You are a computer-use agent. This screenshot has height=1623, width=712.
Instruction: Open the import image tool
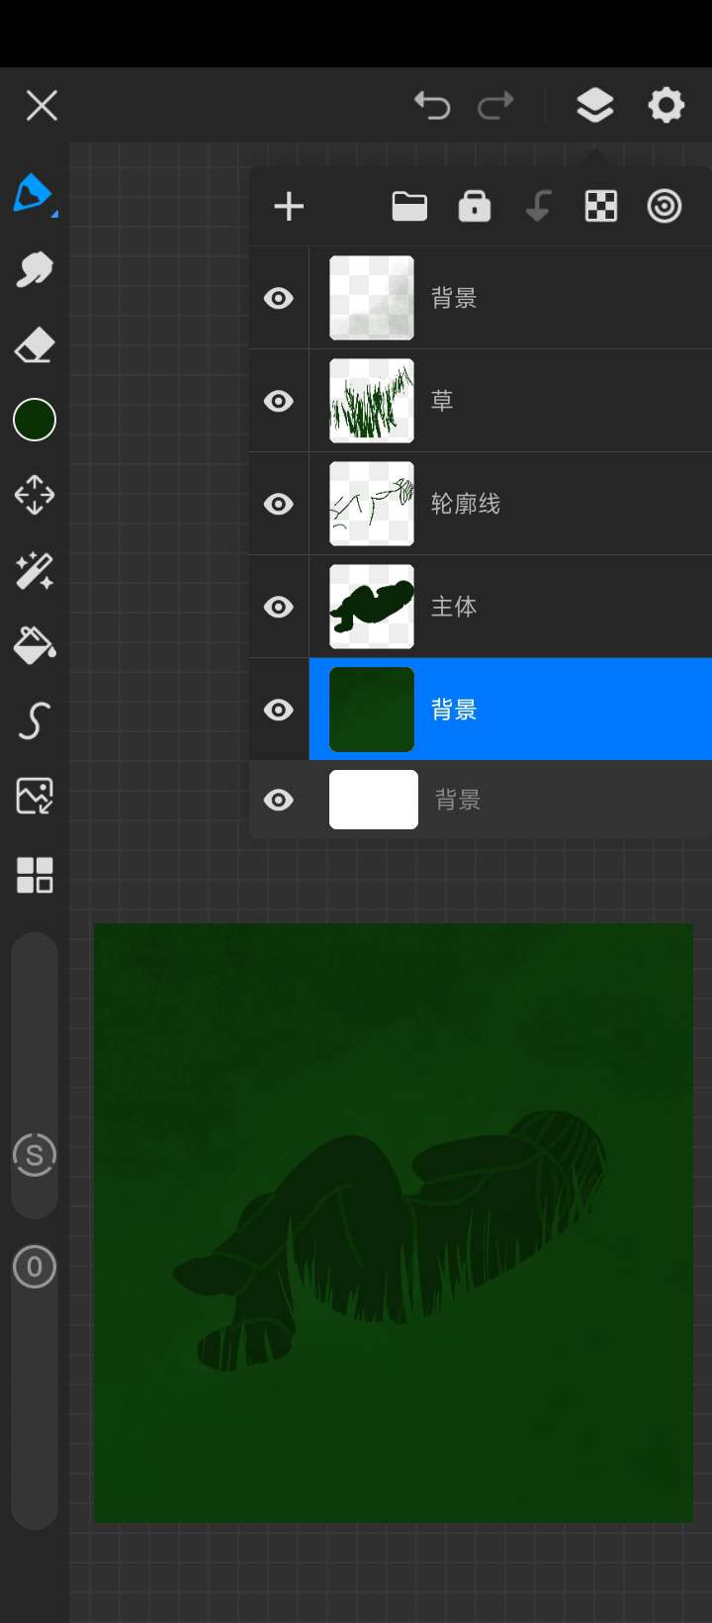tap(35, 796)
